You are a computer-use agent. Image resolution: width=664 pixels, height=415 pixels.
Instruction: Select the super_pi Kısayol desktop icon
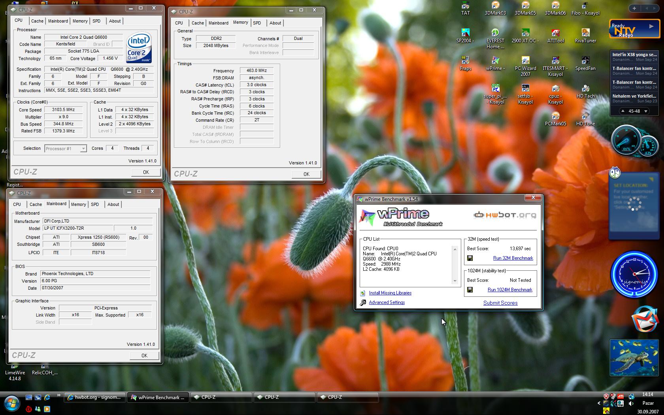(495, 94)
